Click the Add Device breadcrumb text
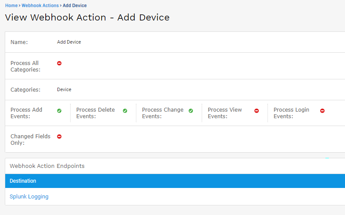The image size is (345, 215). pos(74,6)
